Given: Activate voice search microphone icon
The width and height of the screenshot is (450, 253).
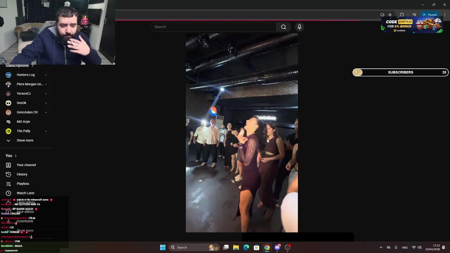Looking at the screenshot, I should click(x=300, y=27).
